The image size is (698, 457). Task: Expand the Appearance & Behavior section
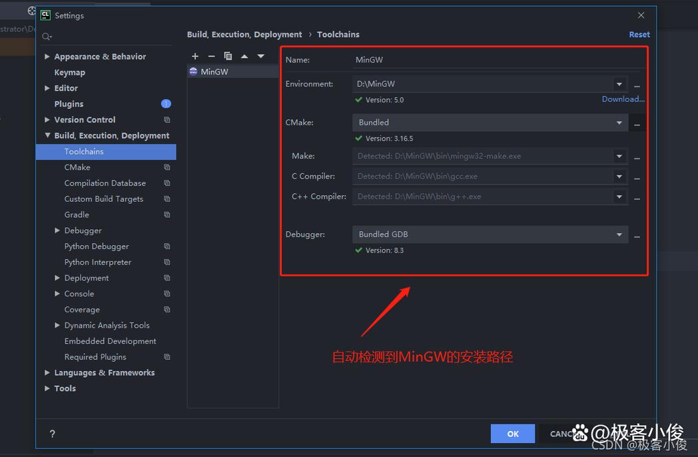[x=47, y=57]
